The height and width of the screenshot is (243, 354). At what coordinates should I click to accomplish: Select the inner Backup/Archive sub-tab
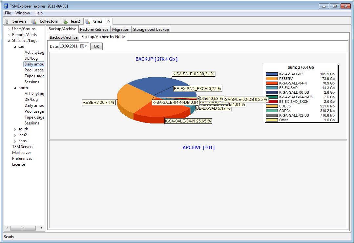pyautogui.click(x=63, y=37)
